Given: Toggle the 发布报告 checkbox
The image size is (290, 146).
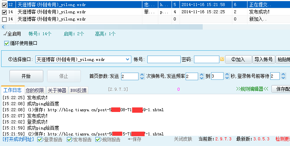Looking at the screenshot, I should click(x=69, y=139).
